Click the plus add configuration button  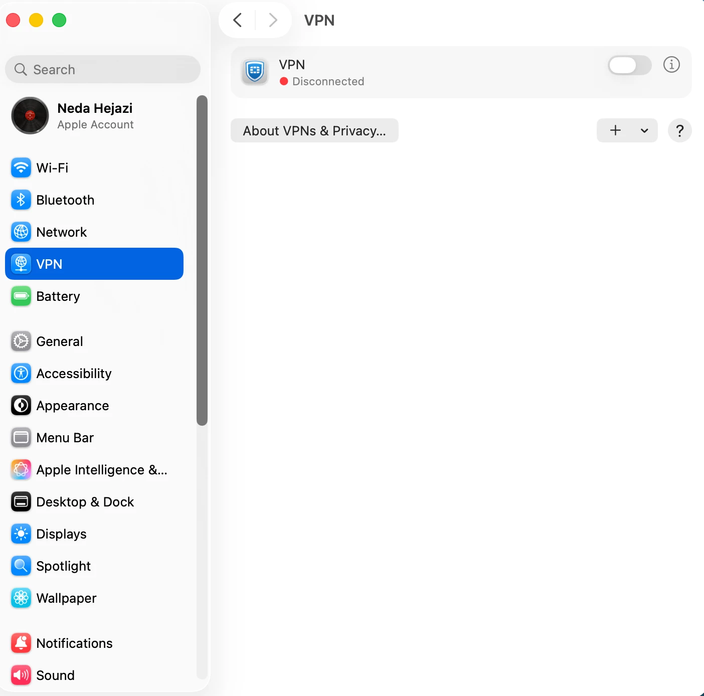(x=615, y=131)
